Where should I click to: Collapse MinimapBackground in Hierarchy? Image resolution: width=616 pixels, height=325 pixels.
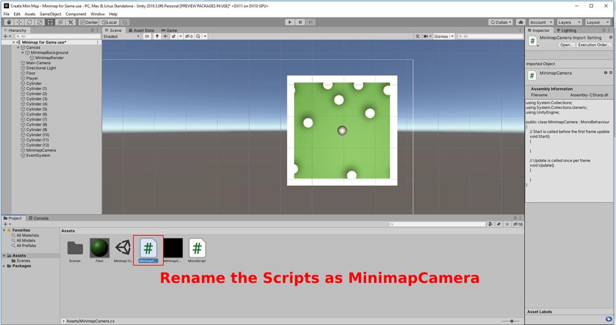pyautogui.click(x=22, y=52)
